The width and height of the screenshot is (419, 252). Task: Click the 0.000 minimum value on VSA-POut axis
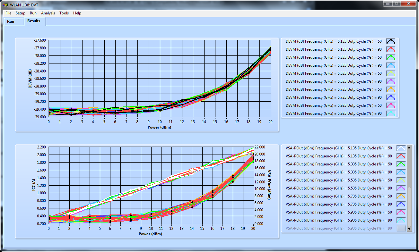tap(258, 224)
